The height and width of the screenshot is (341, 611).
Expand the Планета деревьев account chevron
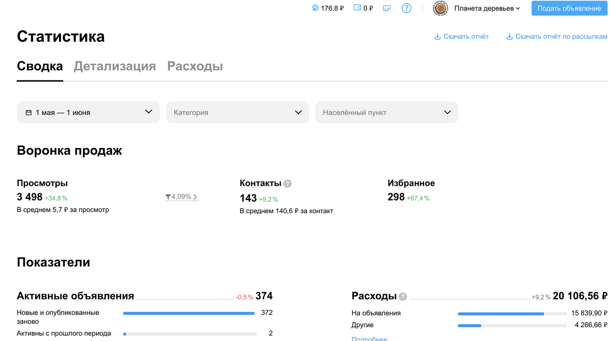coord(518,8)
